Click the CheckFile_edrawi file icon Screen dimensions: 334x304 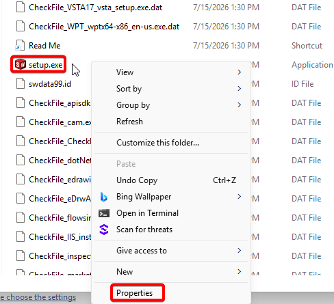tap(21, 179)
